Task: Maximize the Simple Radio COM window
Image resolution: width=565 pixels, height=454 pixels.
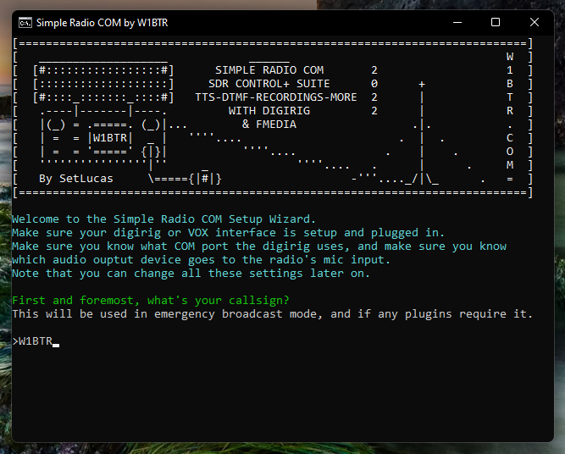Action: click(x=496, y=22)
